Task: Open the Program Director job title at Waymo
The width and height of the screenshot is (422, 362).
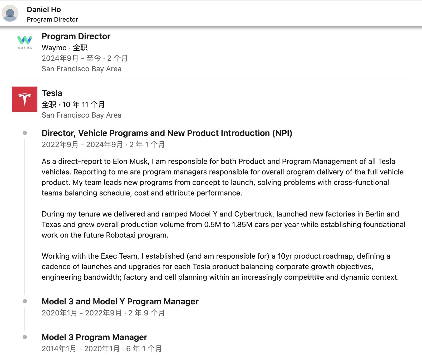Action: click(76, 36)
